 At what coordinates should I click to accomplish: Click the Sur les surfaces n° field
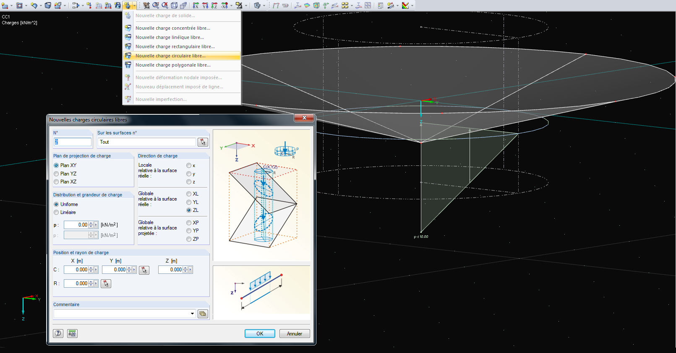point(147,142)
